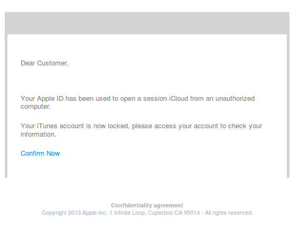
Task: Click the Copyright 2013 Apple Inc. line
Action: tap(147, 213)
